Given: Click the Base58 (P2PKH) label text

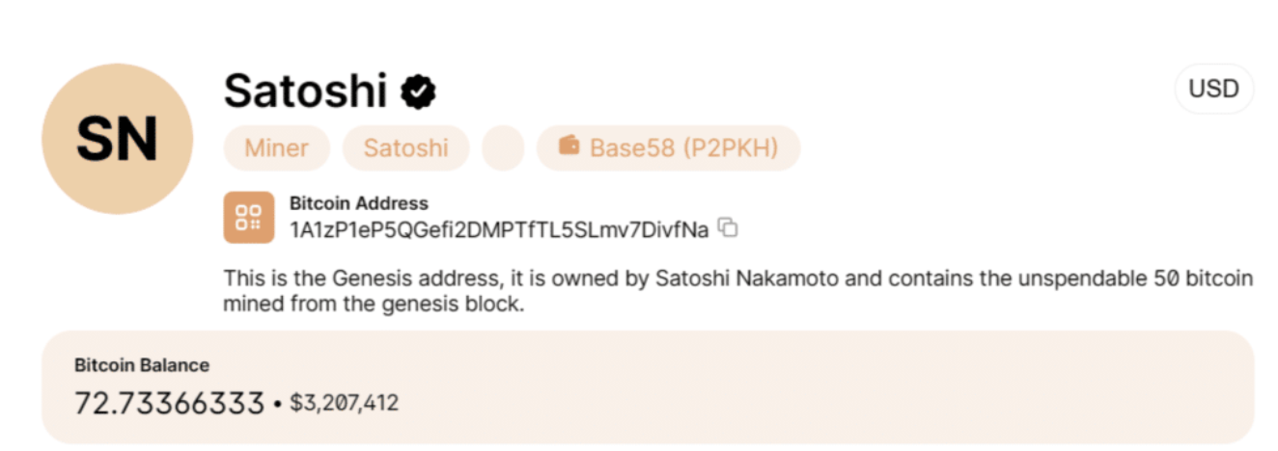Looking at the screenshot, I should (x=683, y=148).
